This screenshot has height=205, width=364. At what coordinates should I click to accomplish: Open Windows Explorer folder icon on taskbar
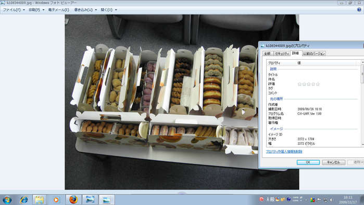point(40,200)
